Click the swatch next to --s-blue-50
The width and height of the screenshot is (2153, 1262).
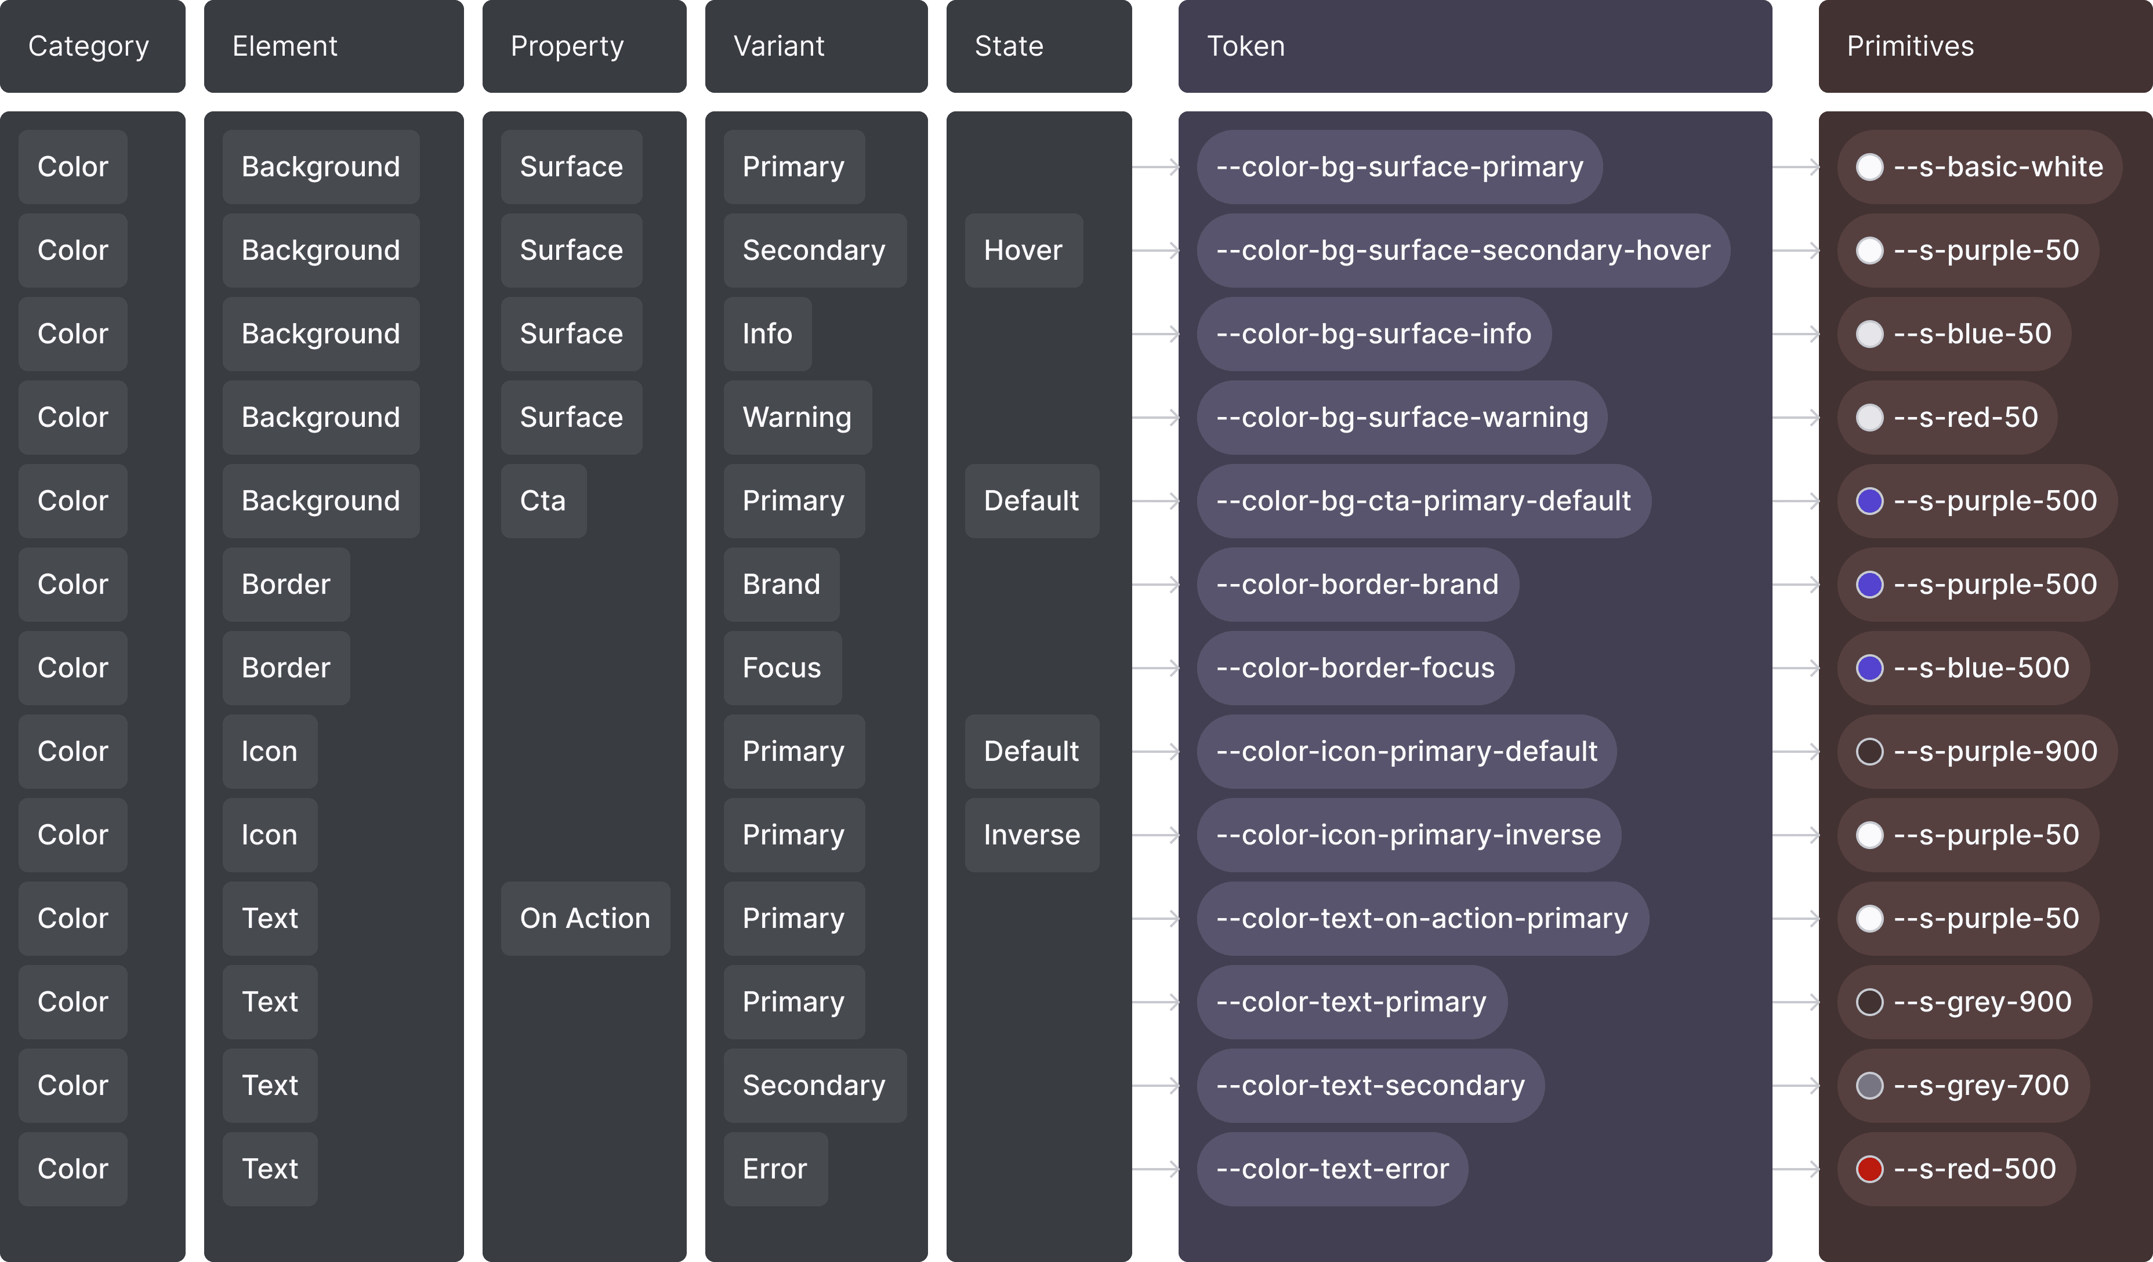[1869, 334]
